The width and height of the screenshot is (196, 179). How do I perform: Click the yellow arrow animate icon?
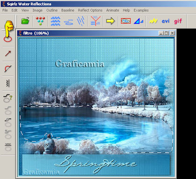pos(110,21)
